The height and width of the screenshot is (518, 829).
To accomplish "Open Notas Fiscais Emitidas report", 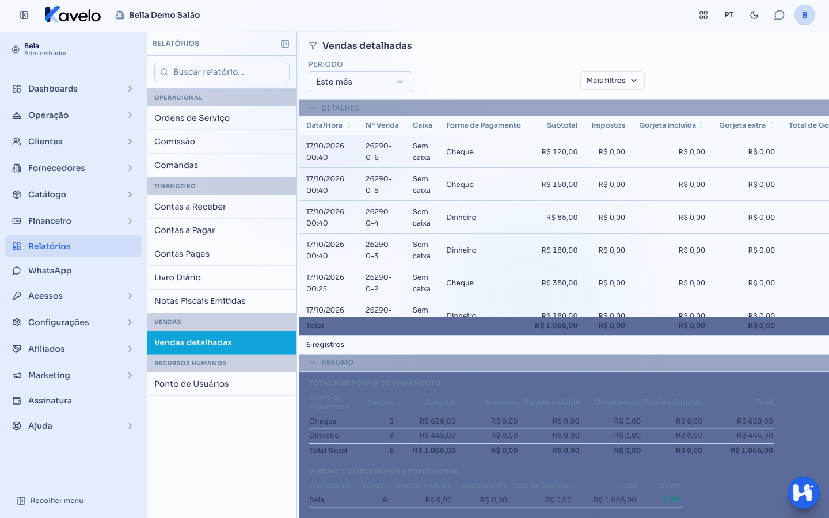I will point(222,301).
